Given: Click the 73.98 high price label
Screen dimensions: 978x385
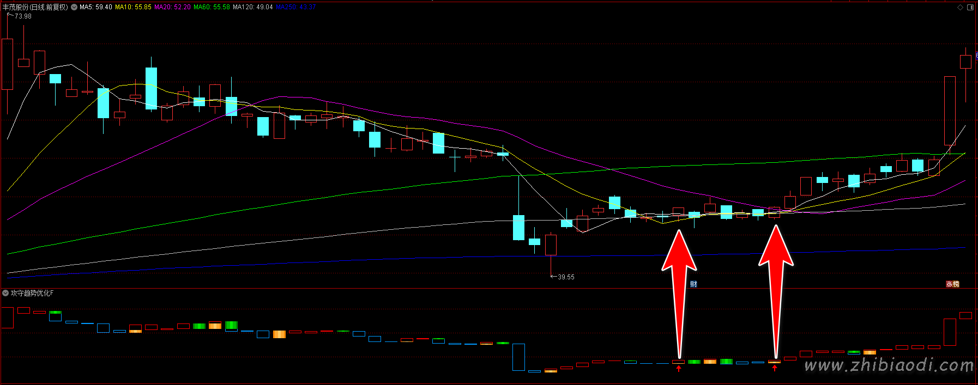Looking at the screenshot, I should (23, 16).
